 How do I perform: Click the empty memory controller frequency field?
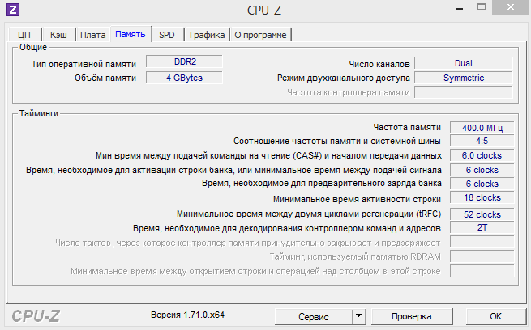coord(464,92)
